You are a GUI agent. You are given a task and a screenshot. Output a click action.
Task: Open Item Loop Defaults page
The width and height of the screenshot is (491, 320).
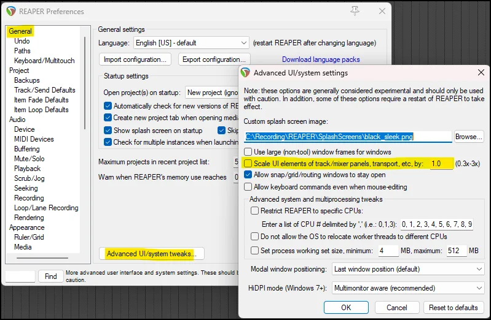[x=41, y=110]
